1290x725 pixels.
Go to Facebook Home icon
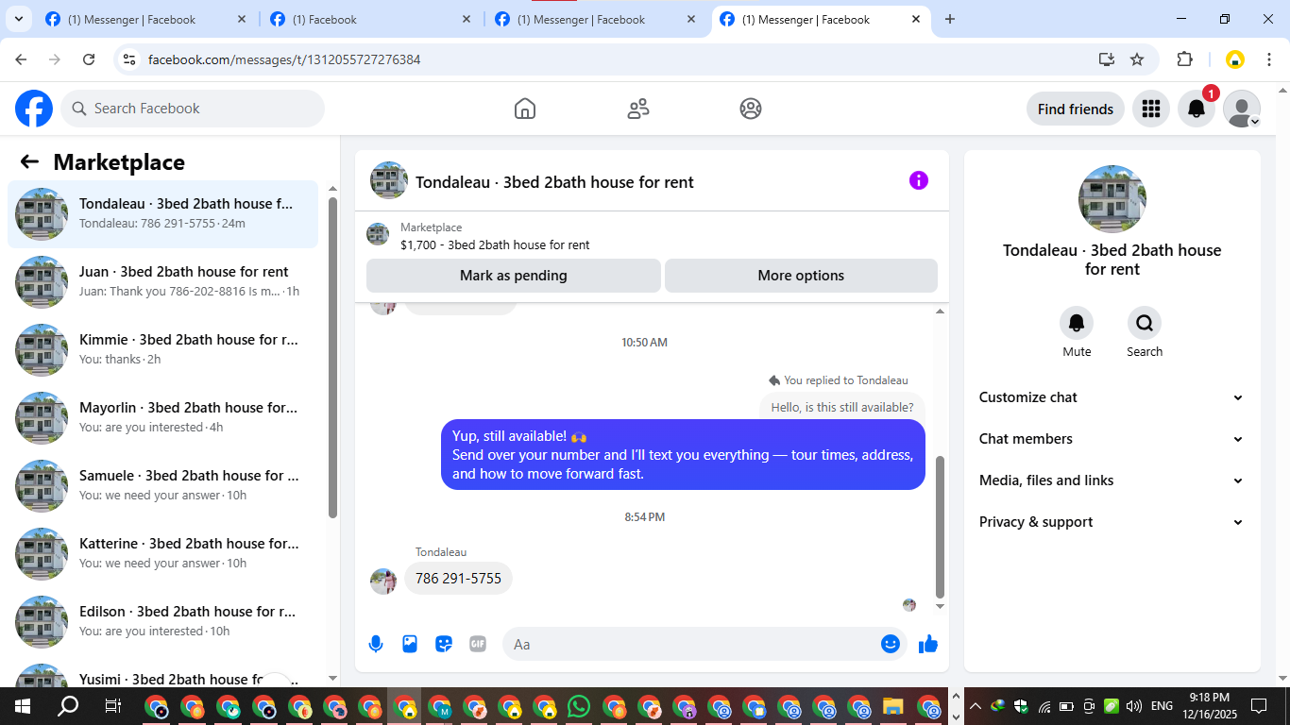[525, 109]
